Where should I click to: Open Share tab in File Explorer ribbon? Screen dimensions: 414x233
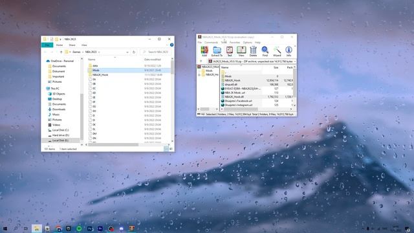72,45
